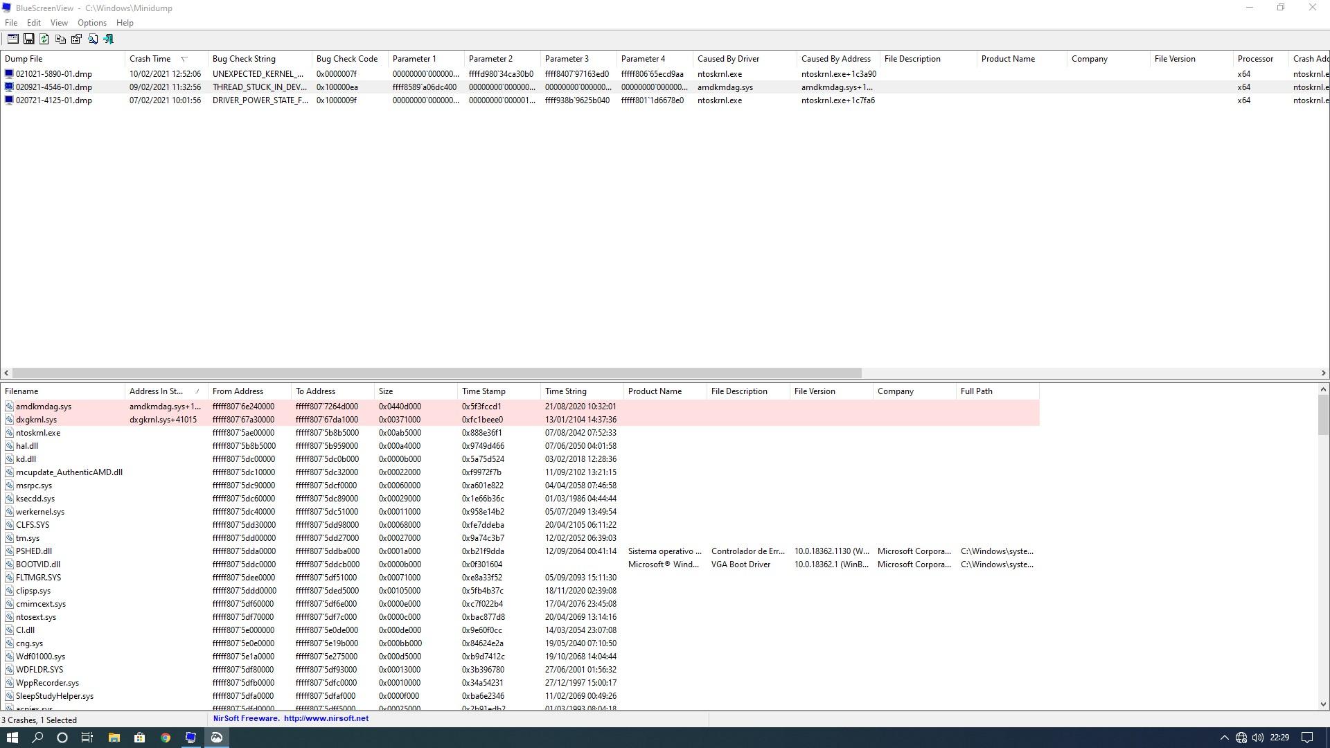This screenshot has width=1330, height=748.
Task: Select hal.dll row
Action: coord(520,446)
